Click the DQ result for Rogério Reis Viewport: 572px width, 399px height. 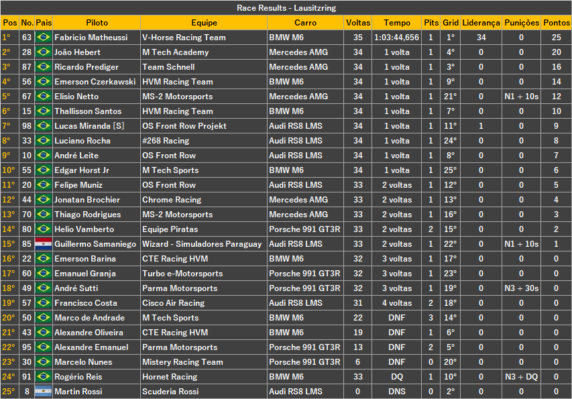396,377
